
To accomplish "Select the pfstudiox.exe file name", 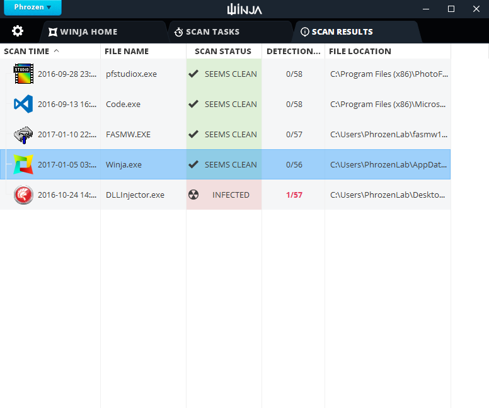I will coord(131,74).
